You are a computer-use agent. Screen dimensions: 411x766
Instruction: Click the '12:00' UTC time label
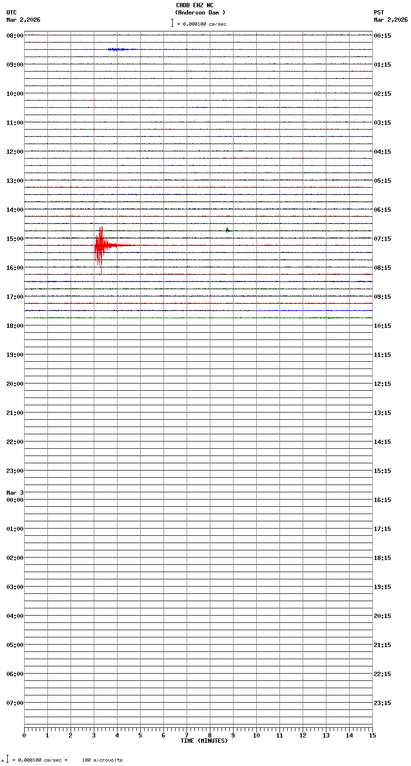(x=15, y=152)
